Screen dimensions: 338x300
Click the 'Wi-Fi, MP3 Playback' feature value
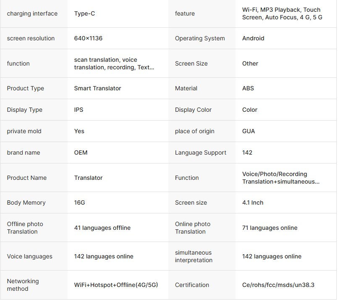tap(281, 13)
